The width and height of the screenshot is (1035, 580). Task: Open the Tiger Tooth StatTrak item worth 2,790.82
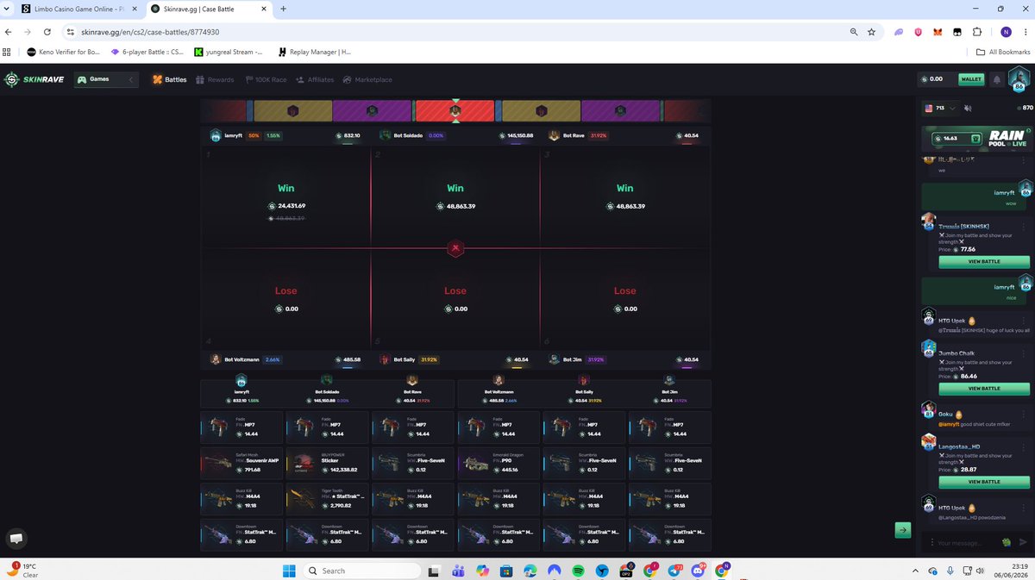pyautogui.click(x=327, y=499)
